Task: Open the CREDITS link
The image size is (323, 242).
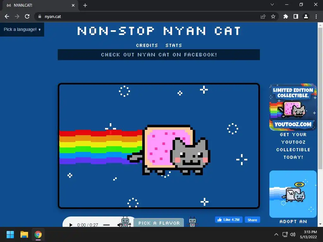Action: point(147,45)
